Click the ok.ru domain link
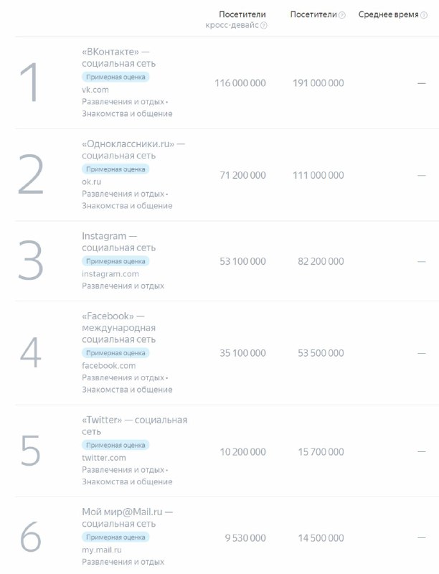Viewport: 439px width, 574px height. click(x=92, y=182)
